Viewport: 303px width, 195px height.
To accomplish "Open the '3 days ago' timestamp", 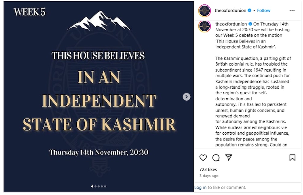I will point(209,176).
